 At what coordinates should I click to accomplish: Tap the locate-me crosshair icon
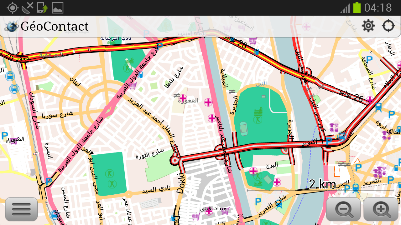pos(388,26)
